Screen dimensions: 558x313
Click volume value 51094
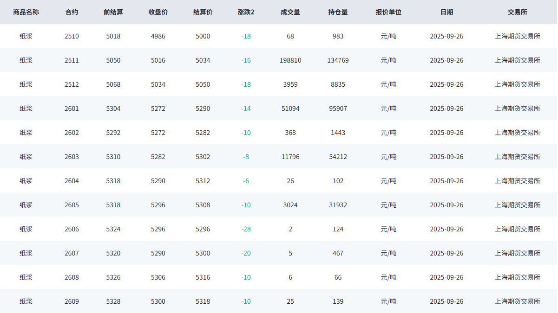pyautogui.click(x=290, y=109)
